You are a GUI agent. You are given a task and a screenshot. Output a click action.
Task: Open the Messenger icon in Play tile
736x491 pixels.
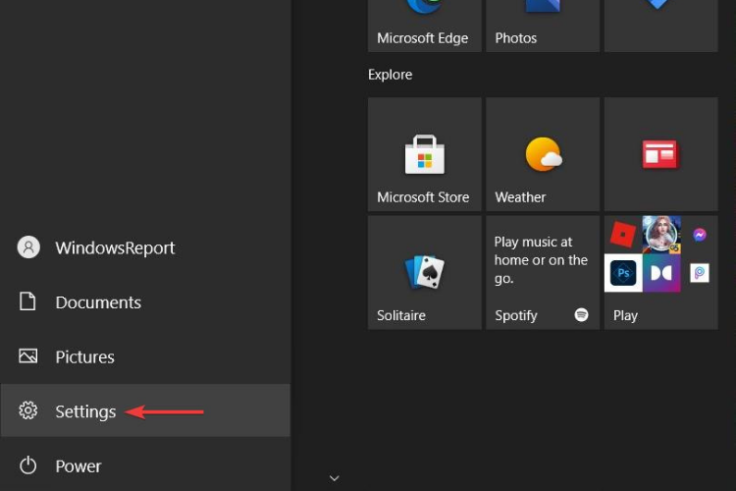pyautogui.click(x=700, y=235)
